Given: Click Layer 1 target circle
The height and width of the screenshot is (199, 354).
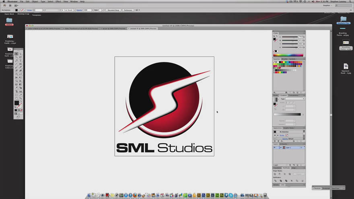Looking at the screenshot, I should point(301,148).
